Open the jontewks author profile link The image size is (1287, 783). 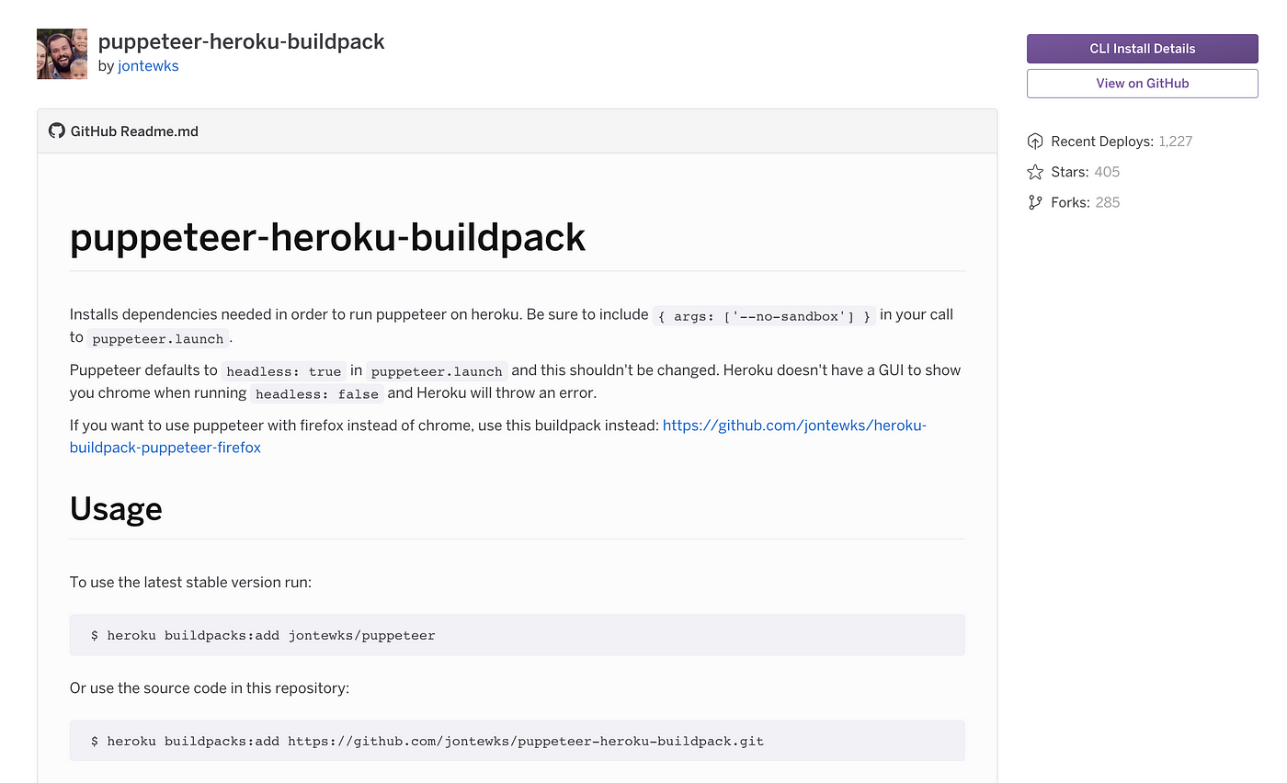[148, 66]
